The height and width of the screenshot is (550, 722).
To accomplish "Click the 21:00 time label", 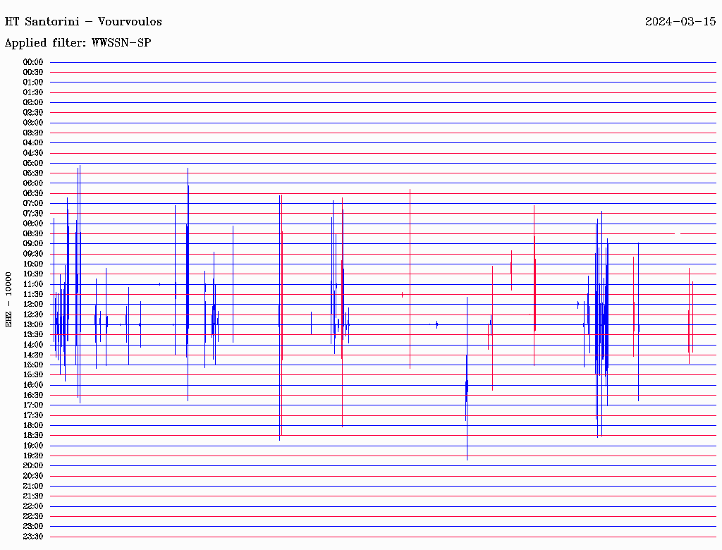I will tap(33, 486).
